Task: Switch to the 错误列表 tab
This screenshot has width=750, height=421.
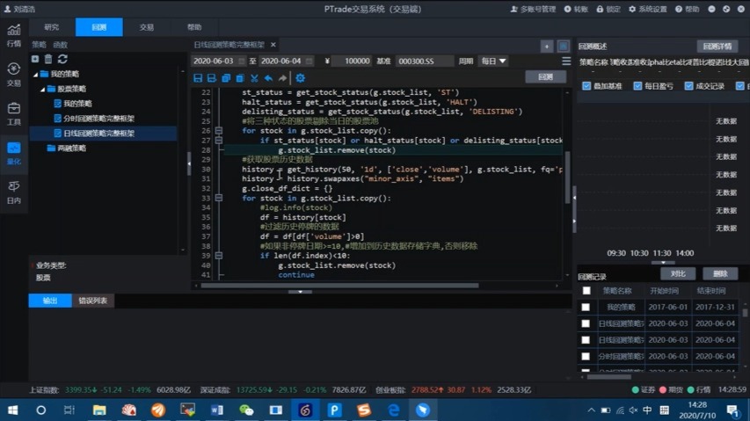Action: 93,301
